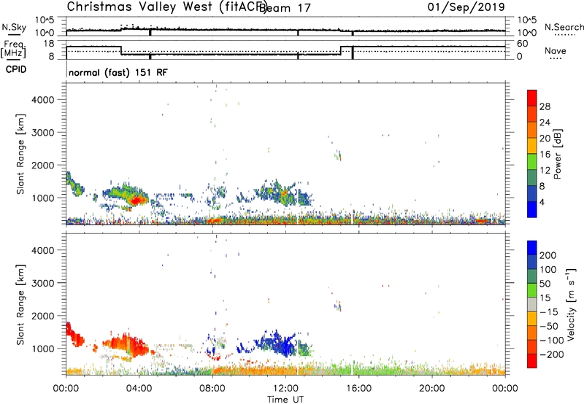Image resolution: width=584 pixels, height=404 pixels.
Task: Click the '16:00' time tick label
Action: pyautogui.click(x=358, y=389)
